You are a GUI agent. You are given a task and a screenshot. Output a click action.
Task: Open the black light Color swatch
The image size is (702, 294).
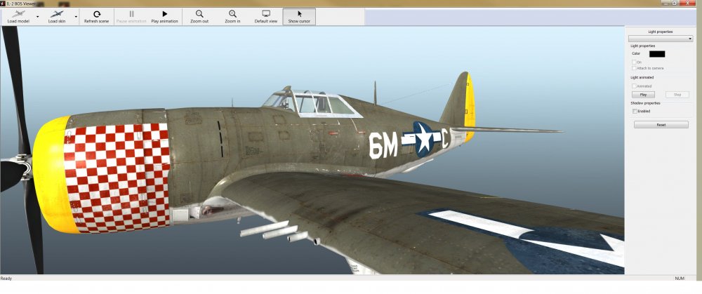657,53
